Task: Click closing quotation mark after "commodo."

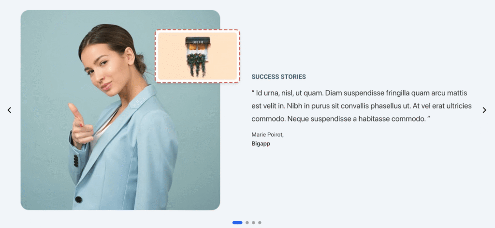Action: point(429,119)
